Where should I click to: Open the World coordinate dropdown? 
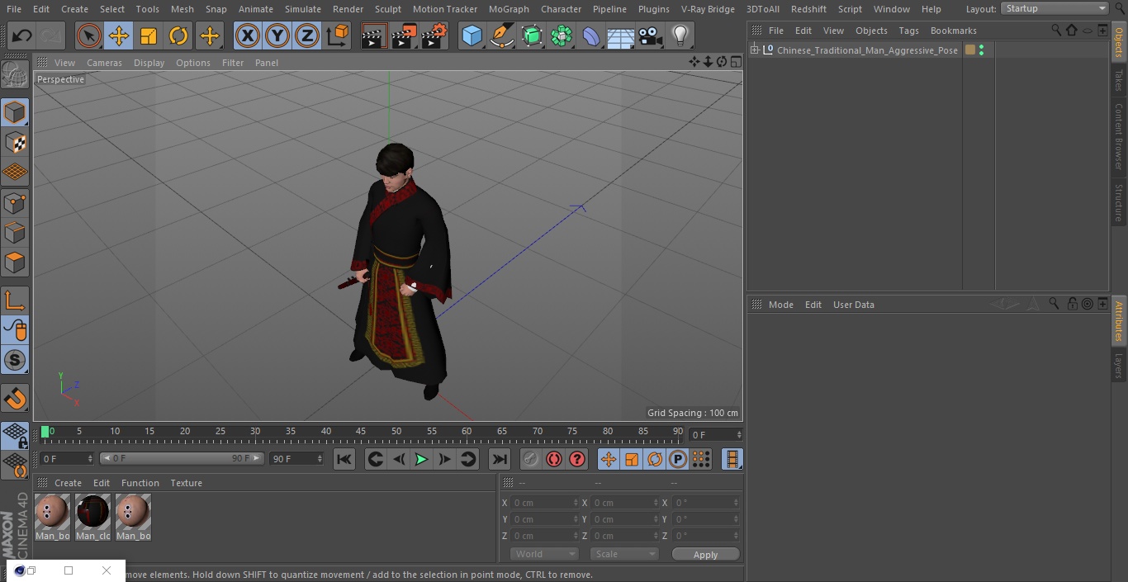[544, 554]
